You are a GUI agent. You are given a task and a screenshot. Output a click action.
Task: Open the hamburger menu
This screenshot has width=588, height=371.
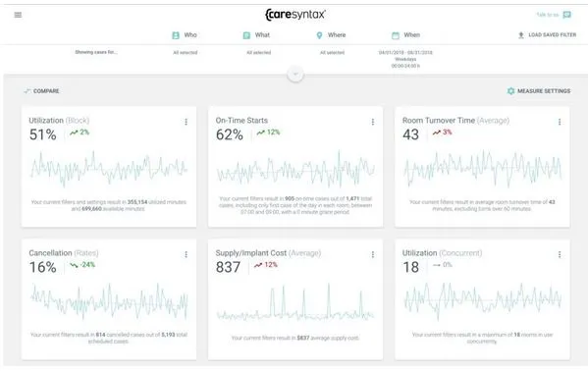click(x=18, y=15)
